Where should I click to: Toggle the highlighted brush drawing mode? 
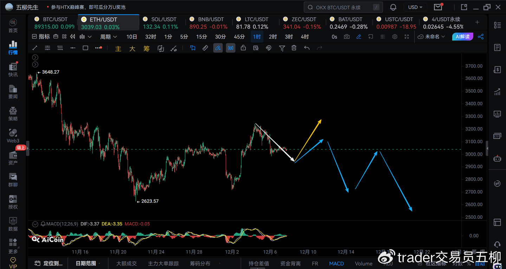(x=218, y=48)
